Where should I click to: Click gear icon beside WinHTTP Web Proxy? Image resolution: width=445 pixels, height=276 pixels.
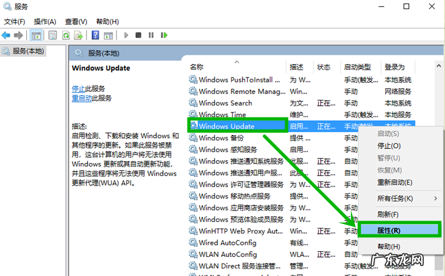(x=193, y=231)
